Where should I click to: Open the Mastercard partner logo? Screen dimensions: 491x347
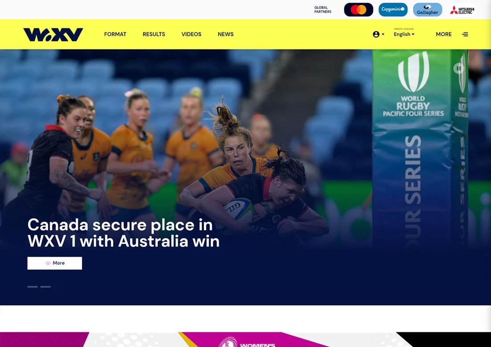pos(358,10)
